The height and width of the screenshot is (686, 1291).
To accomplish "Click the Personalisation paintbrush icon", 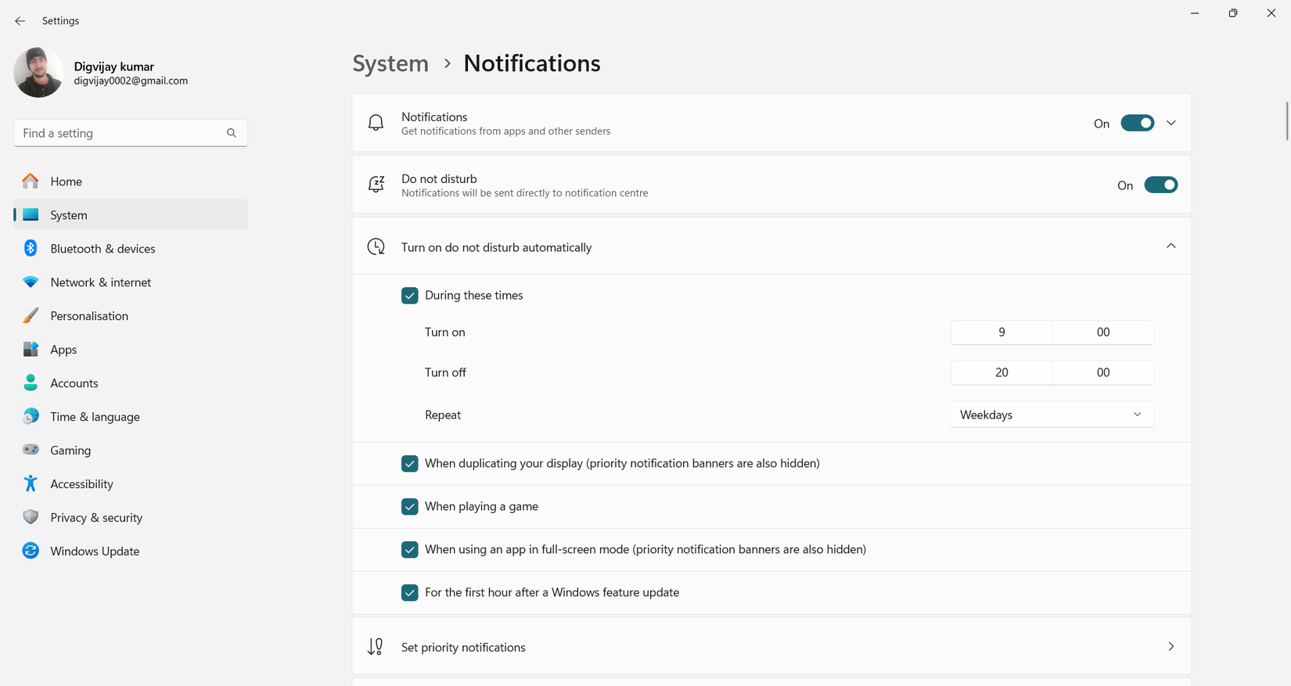I will pos(31,315).
